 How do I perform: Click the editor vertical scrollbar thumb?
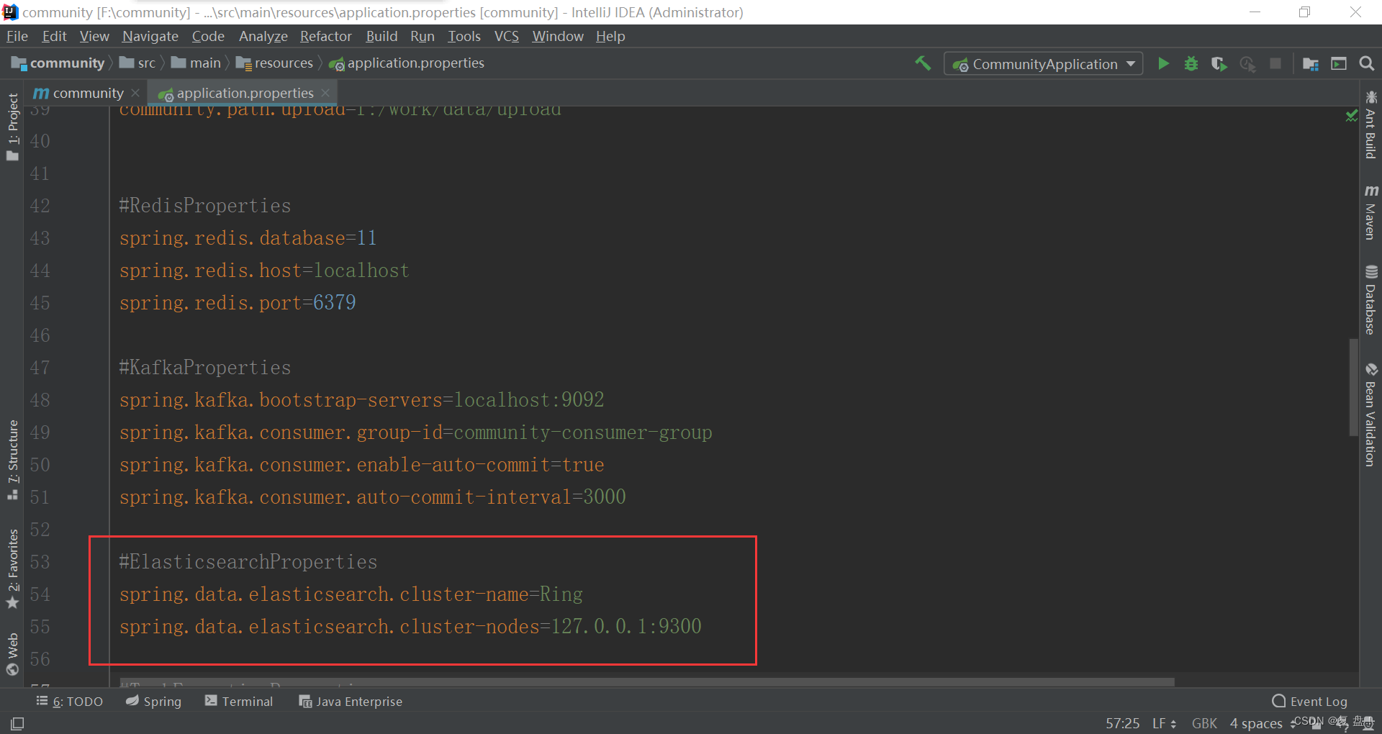coord(1353,389)
